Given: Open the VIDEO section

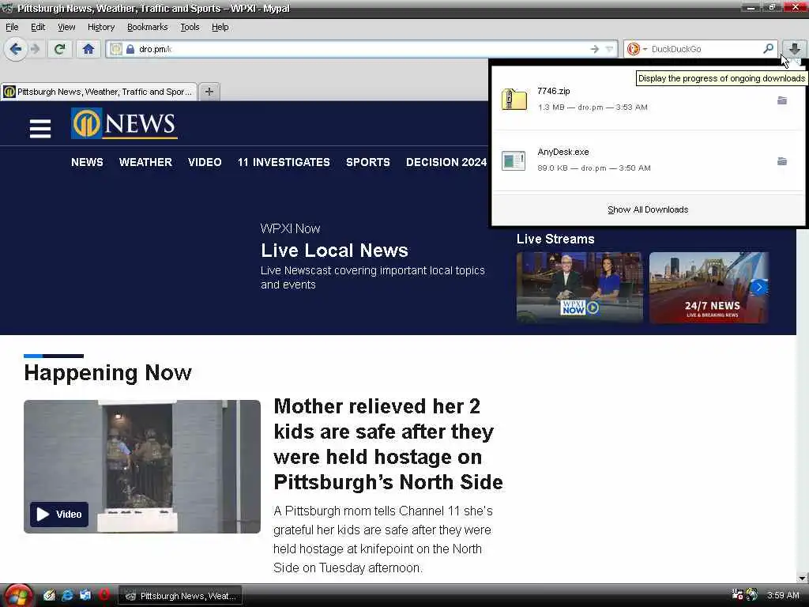Looking at the screenshot, I should [205, 162].
